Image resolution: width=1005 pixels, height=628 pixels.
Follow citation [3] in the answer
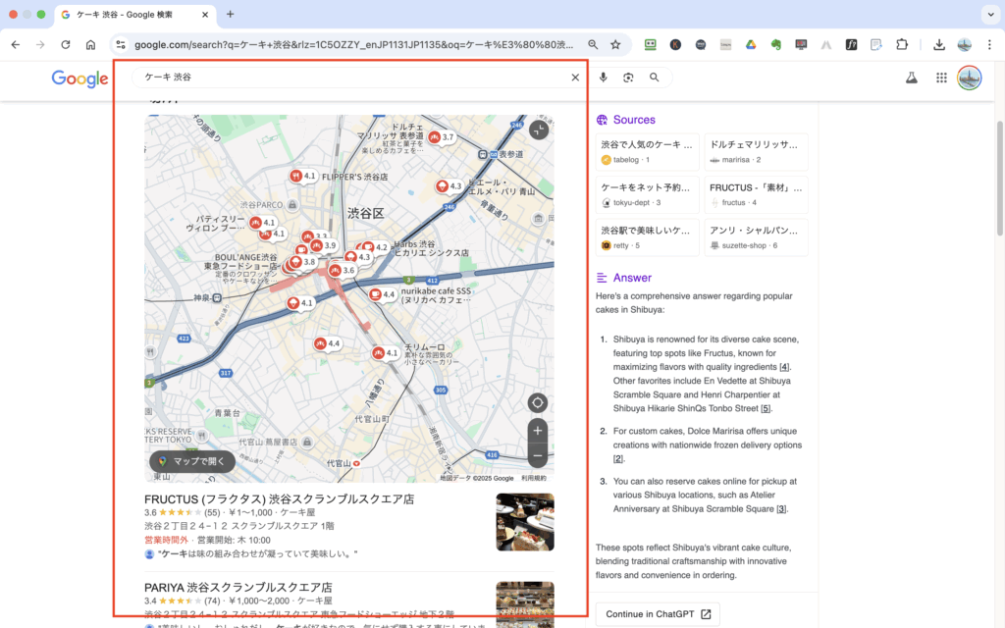click(x=781, y=509)
